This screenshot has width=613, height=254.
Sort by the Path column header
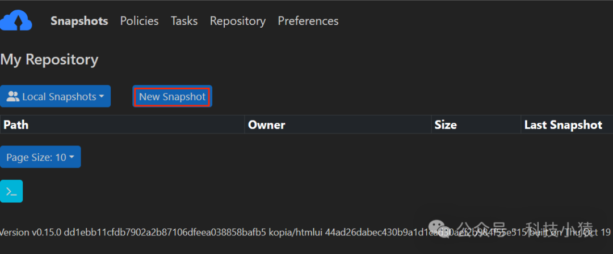[16, 125]
